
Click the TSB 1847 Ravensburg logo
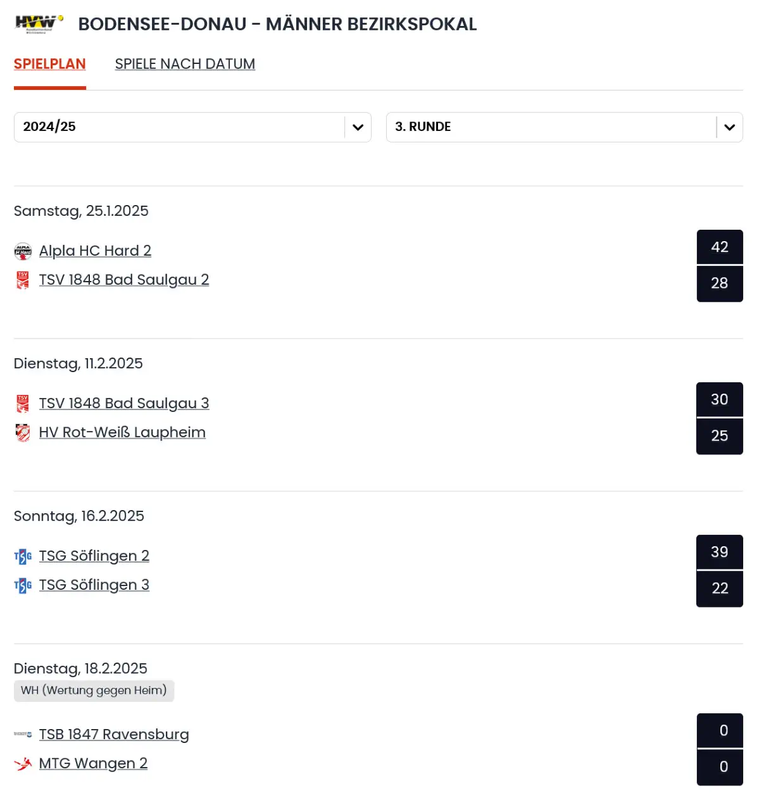(x=23, y=734)
